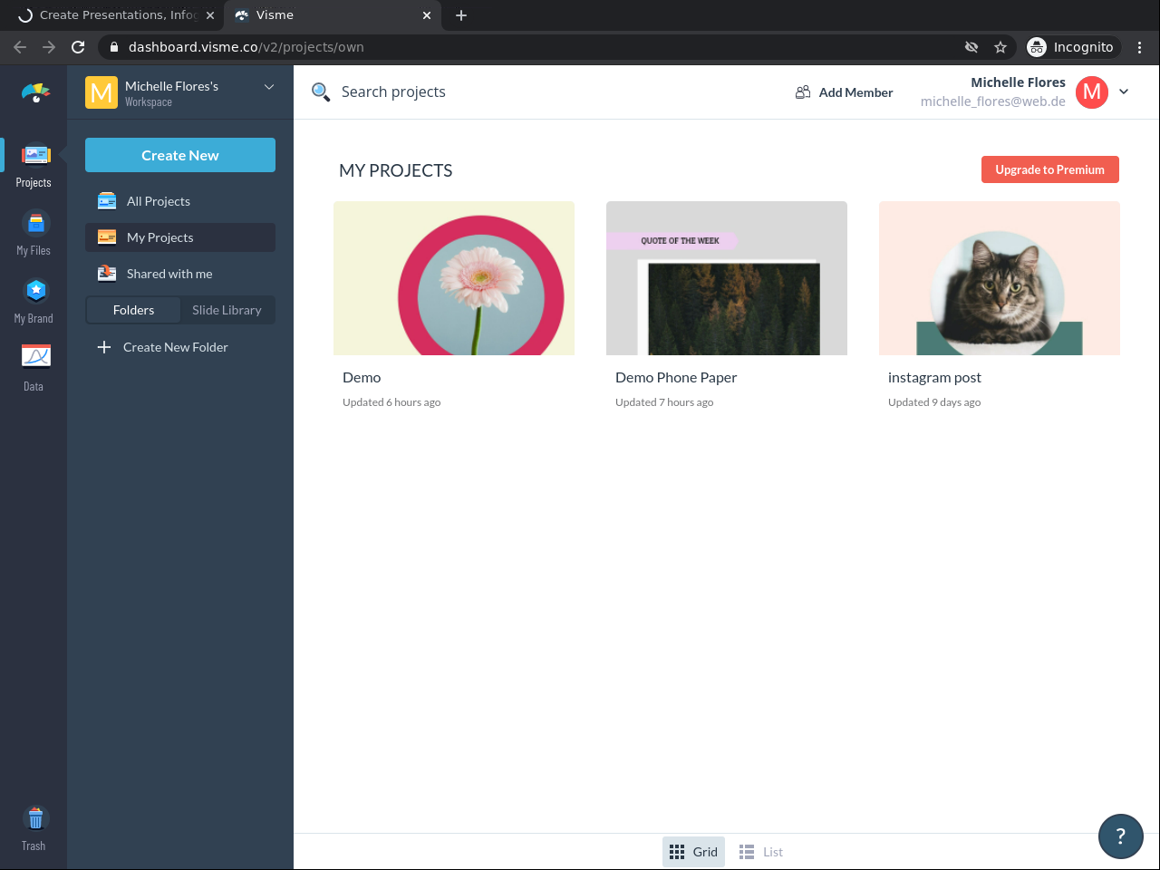Image resolution: width=1160 pixels, height=870 pixels.
Task: Click the instagram post project title
Action: [x=934, y=378]
